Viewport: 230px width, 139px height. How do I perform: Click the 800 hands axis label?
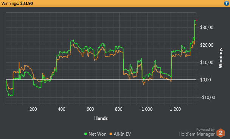click(119, 109)
